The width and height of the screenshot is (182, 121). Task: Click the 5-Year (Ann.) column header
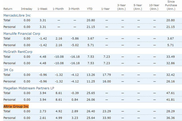pos(138,7)
